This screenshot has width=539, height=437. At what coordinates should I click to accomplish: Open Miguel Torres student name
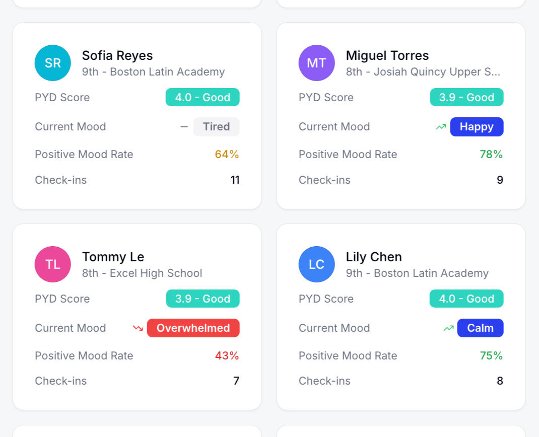387,55
